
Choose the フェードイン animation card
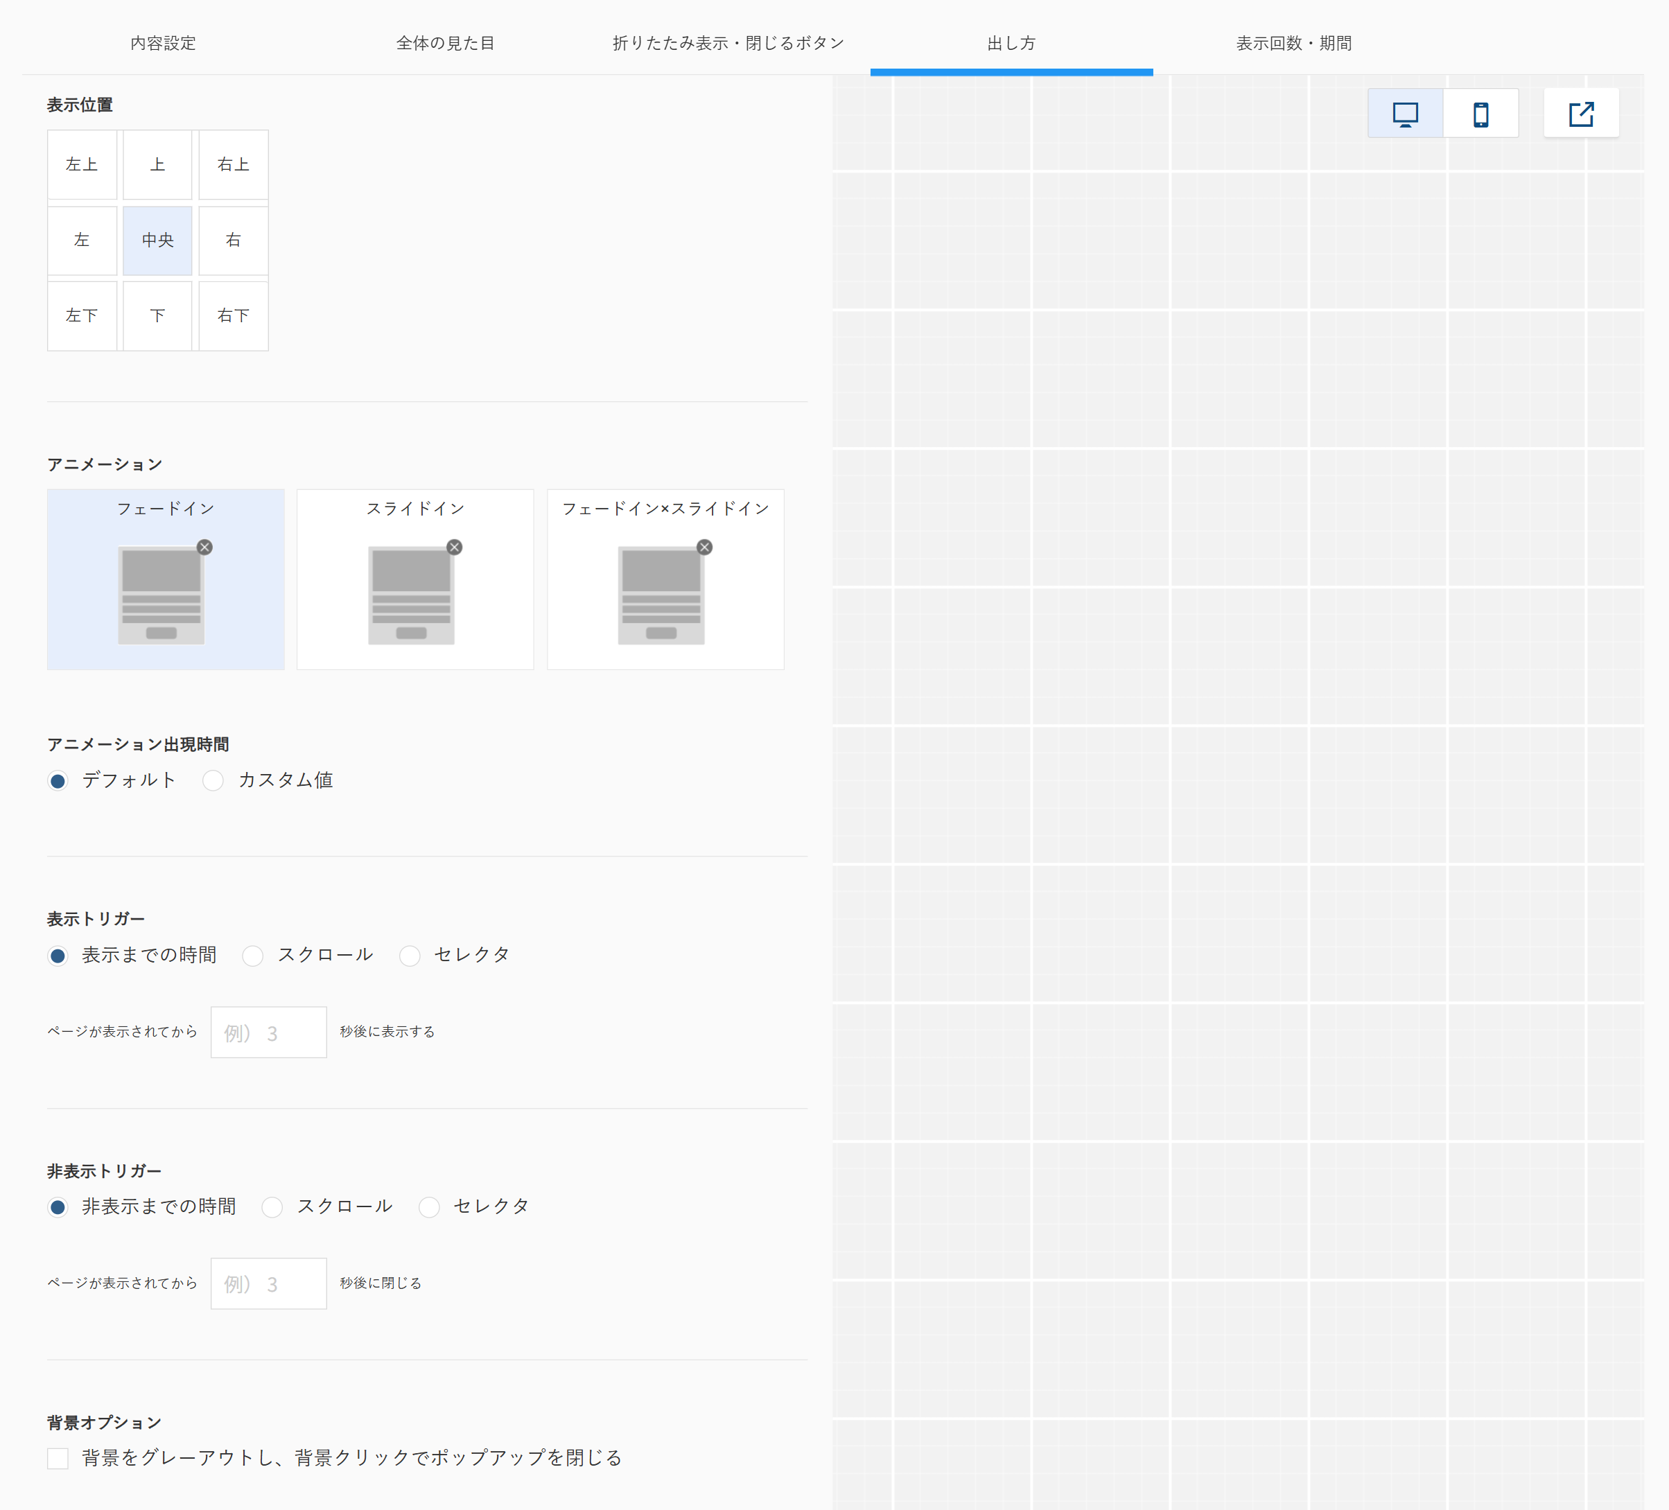pos(166,579)
